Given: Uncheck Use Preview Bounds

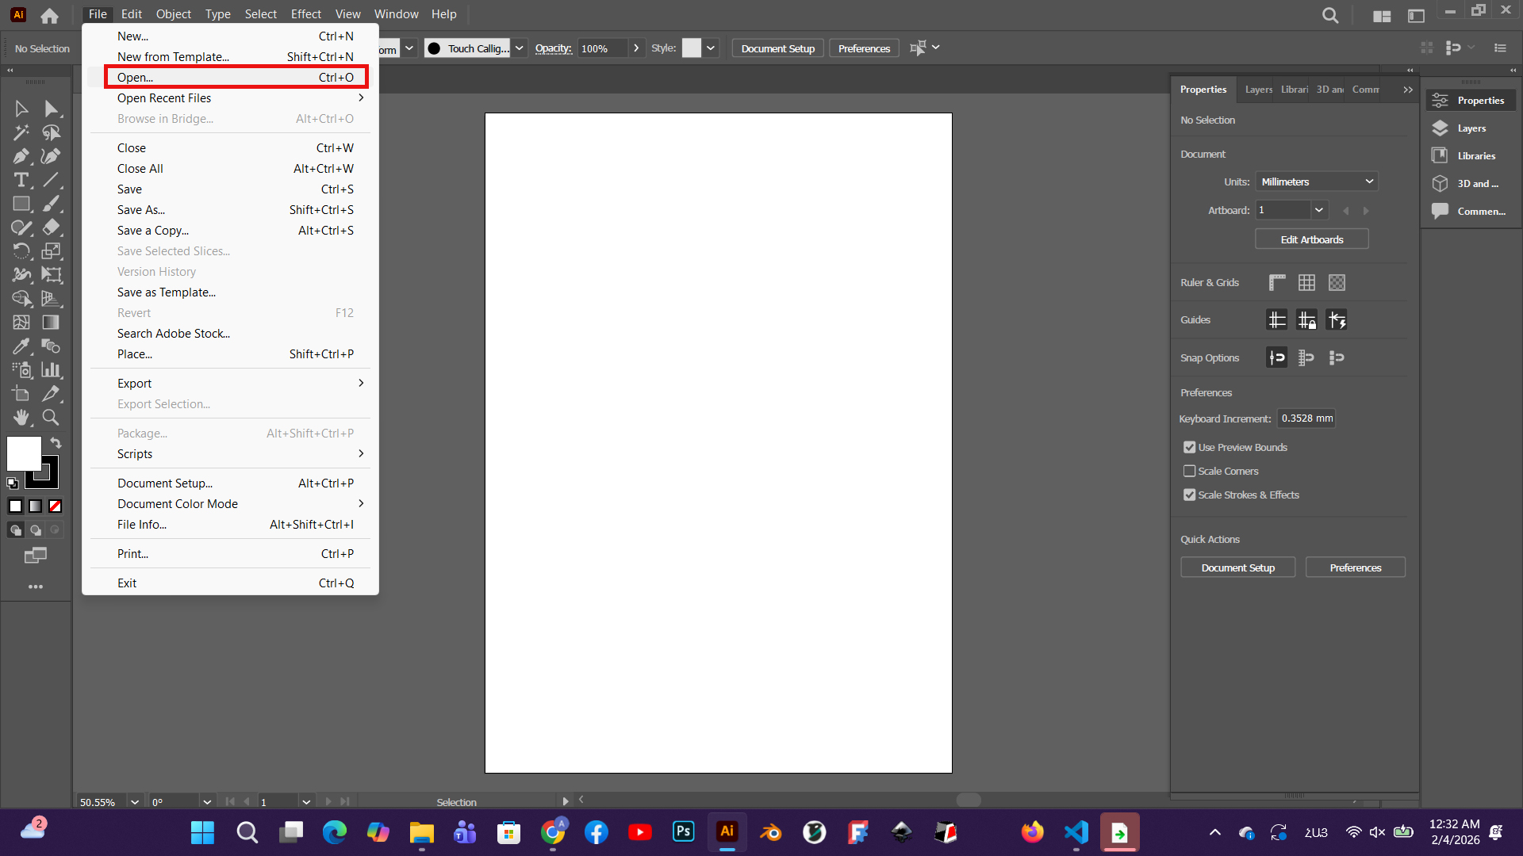Looking at the screenshot, I should (x=1189, y=447).
